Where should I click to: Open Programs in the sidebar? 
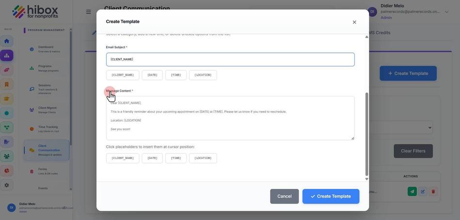[x=47, y=68]
